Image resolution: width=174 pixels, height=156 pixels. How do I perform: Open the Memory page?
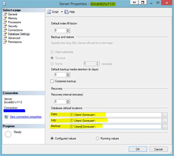pos(12,18)
